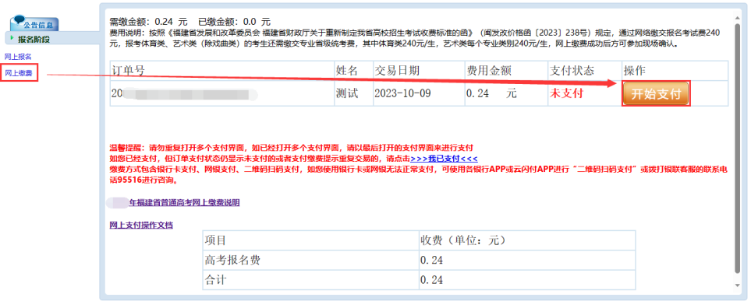Click the 费用金额 column header
751x301 pixels.
point(506,71)
